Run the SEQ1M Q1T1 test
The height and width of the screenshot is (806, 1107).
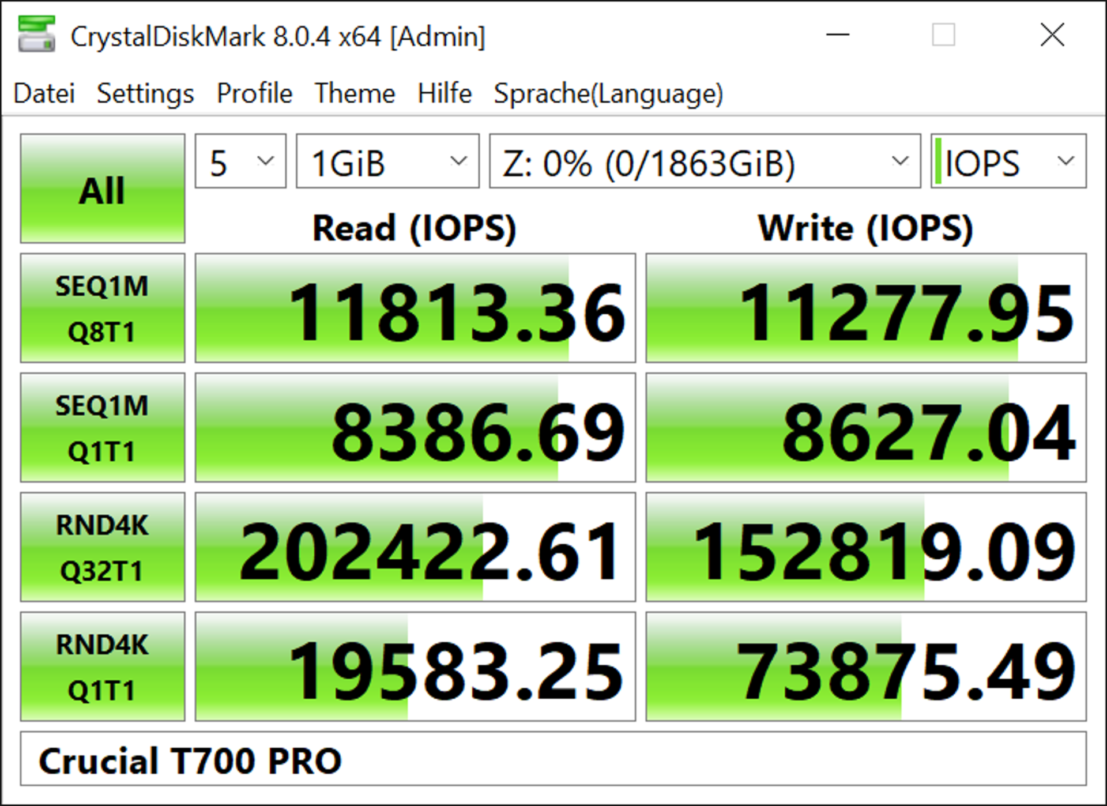point(103,427)
